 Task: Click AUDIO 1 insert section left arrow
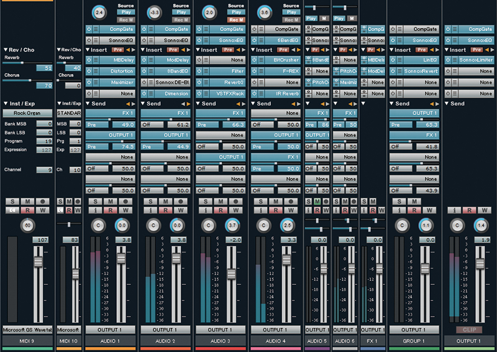128,50
